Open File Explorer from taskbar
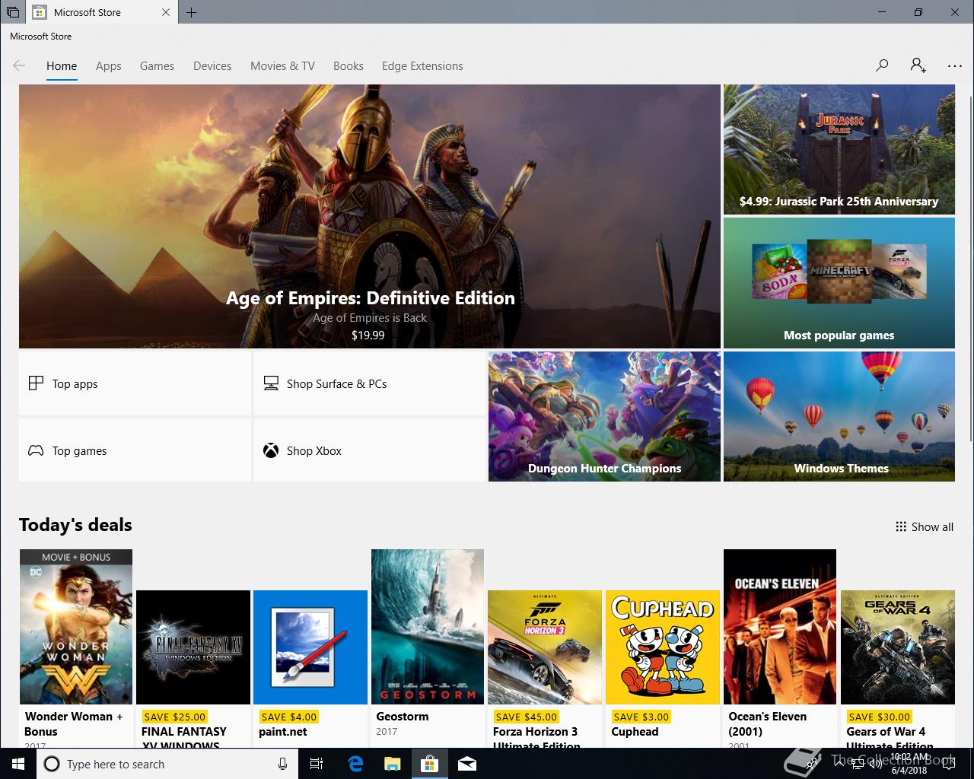Image resolution: width=974 pixels, height=779 pixels. point(392,764)
